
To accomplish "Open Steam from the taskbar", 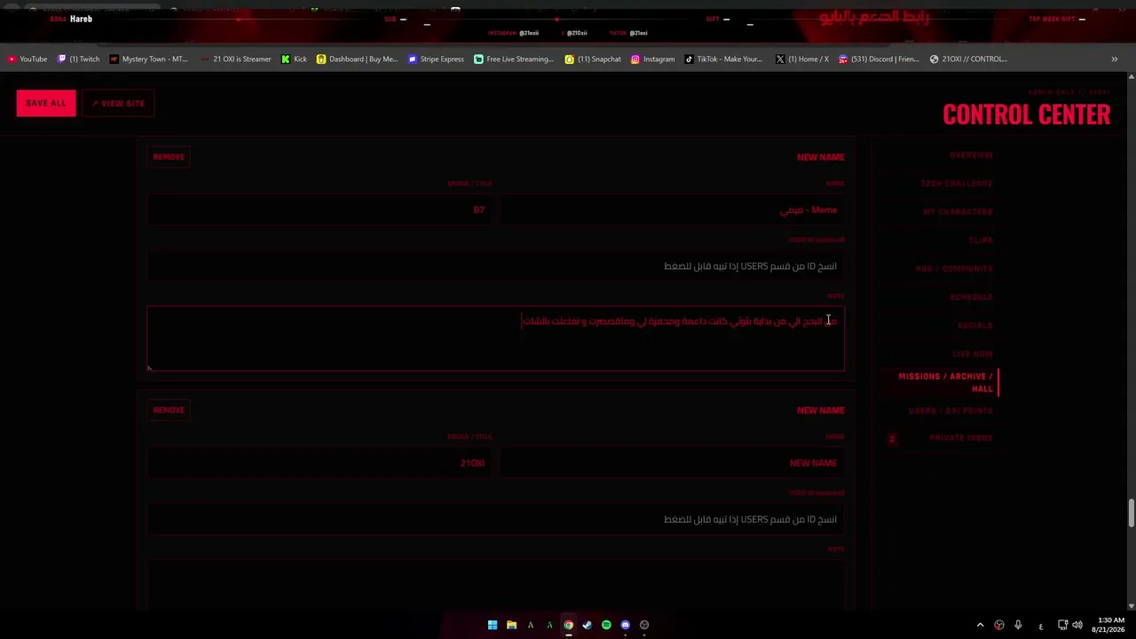I will click(x=588, y=625).
